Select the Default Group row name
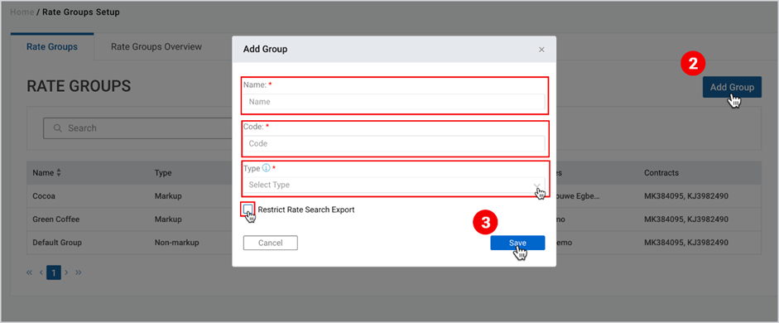This screenshot has width=779, height=323. pos(57,243)
